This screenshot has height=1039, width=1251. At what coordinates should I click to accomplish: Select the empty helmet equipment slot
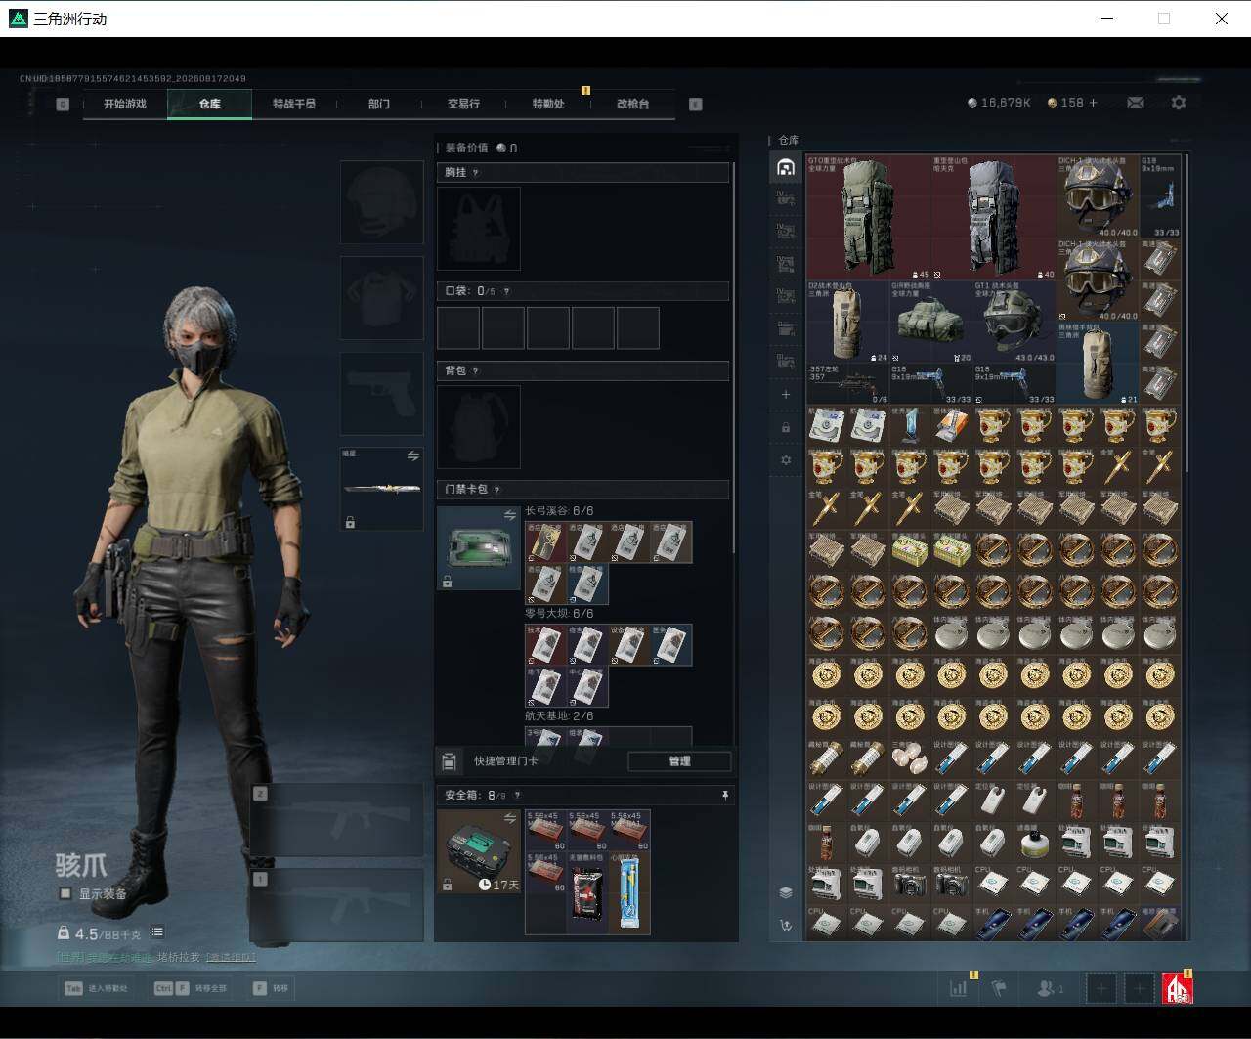point(382,202)
